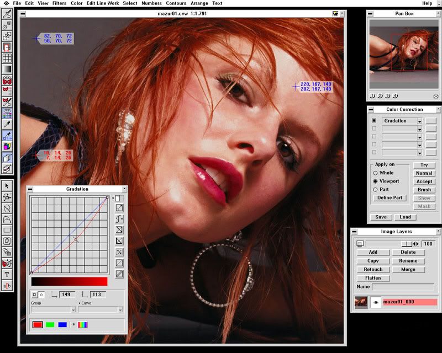
Task: Click the S-curve gradation preset icon
Action: 119,218
